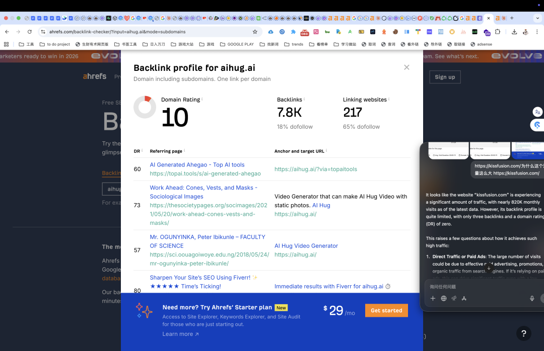Open the topai.tools ai-generated-ahegao URL
This screenshot has height=351, width=544.
point(205,173)
